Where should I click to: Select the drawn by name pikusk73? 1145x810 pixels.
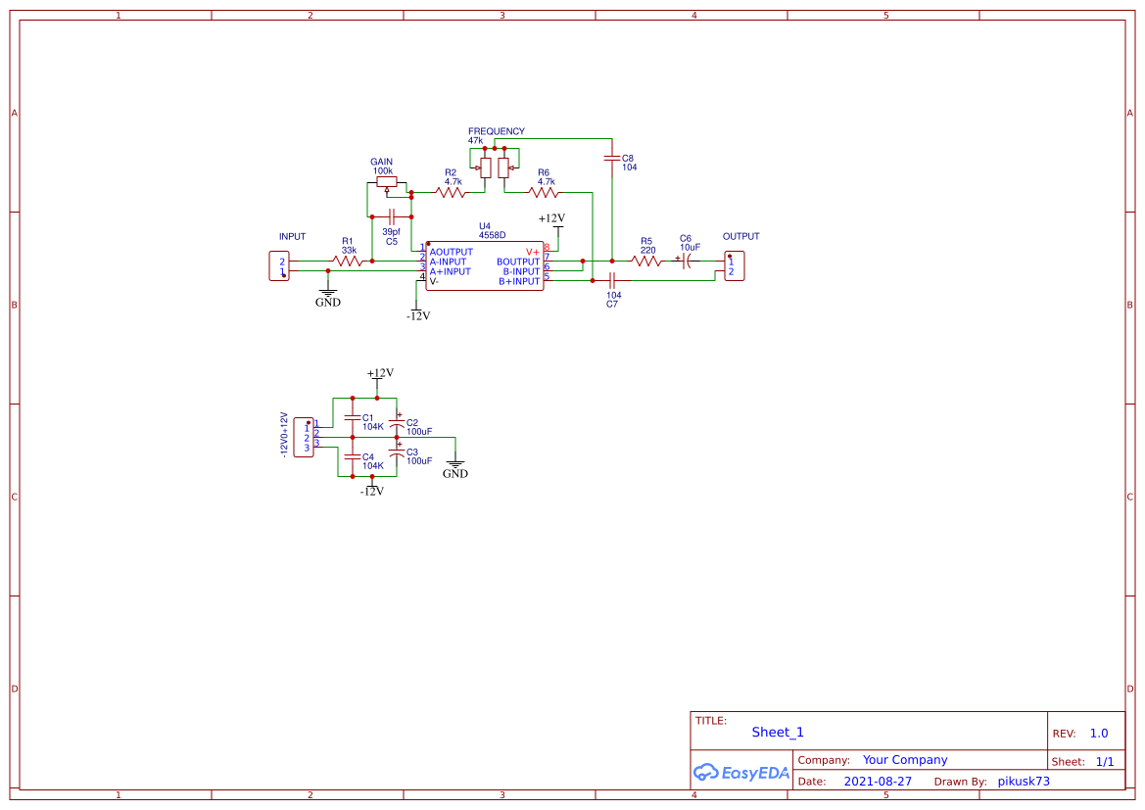coord(1024,781)
